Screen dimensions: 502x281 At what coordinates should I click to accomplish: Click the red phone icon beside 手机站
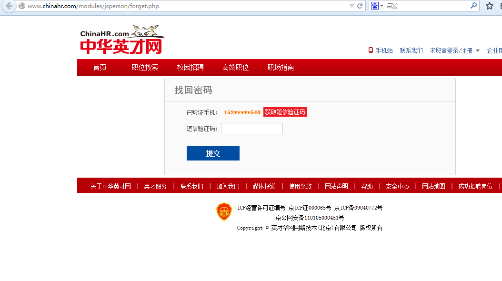point(371,50)
